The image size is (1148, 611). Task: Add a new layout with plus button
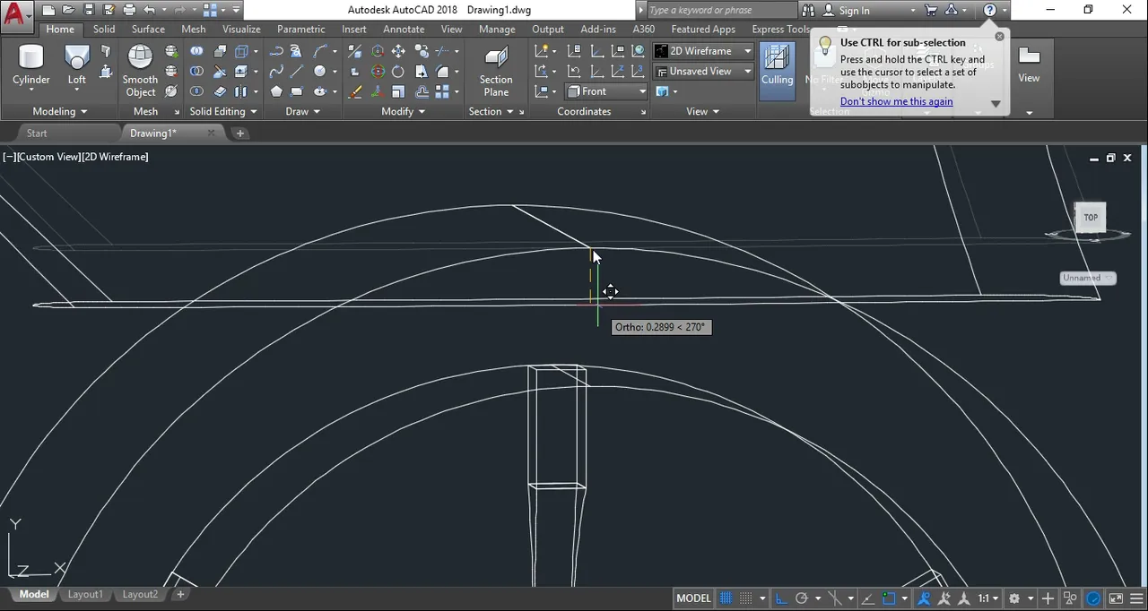coord(180,595)
